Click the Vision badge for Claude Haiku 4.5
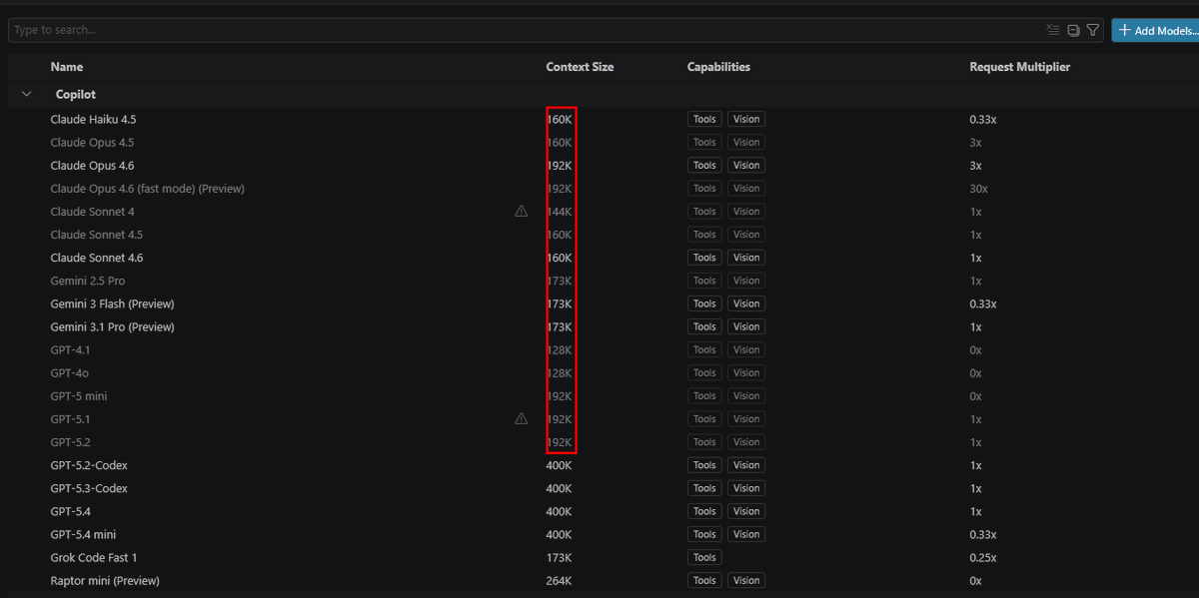 [746, 119]
